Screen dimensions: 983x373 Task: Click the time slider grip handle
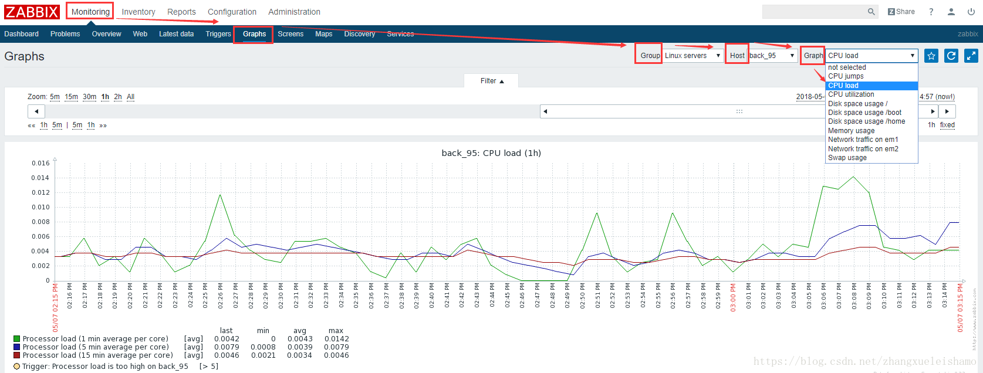(739, 111)
